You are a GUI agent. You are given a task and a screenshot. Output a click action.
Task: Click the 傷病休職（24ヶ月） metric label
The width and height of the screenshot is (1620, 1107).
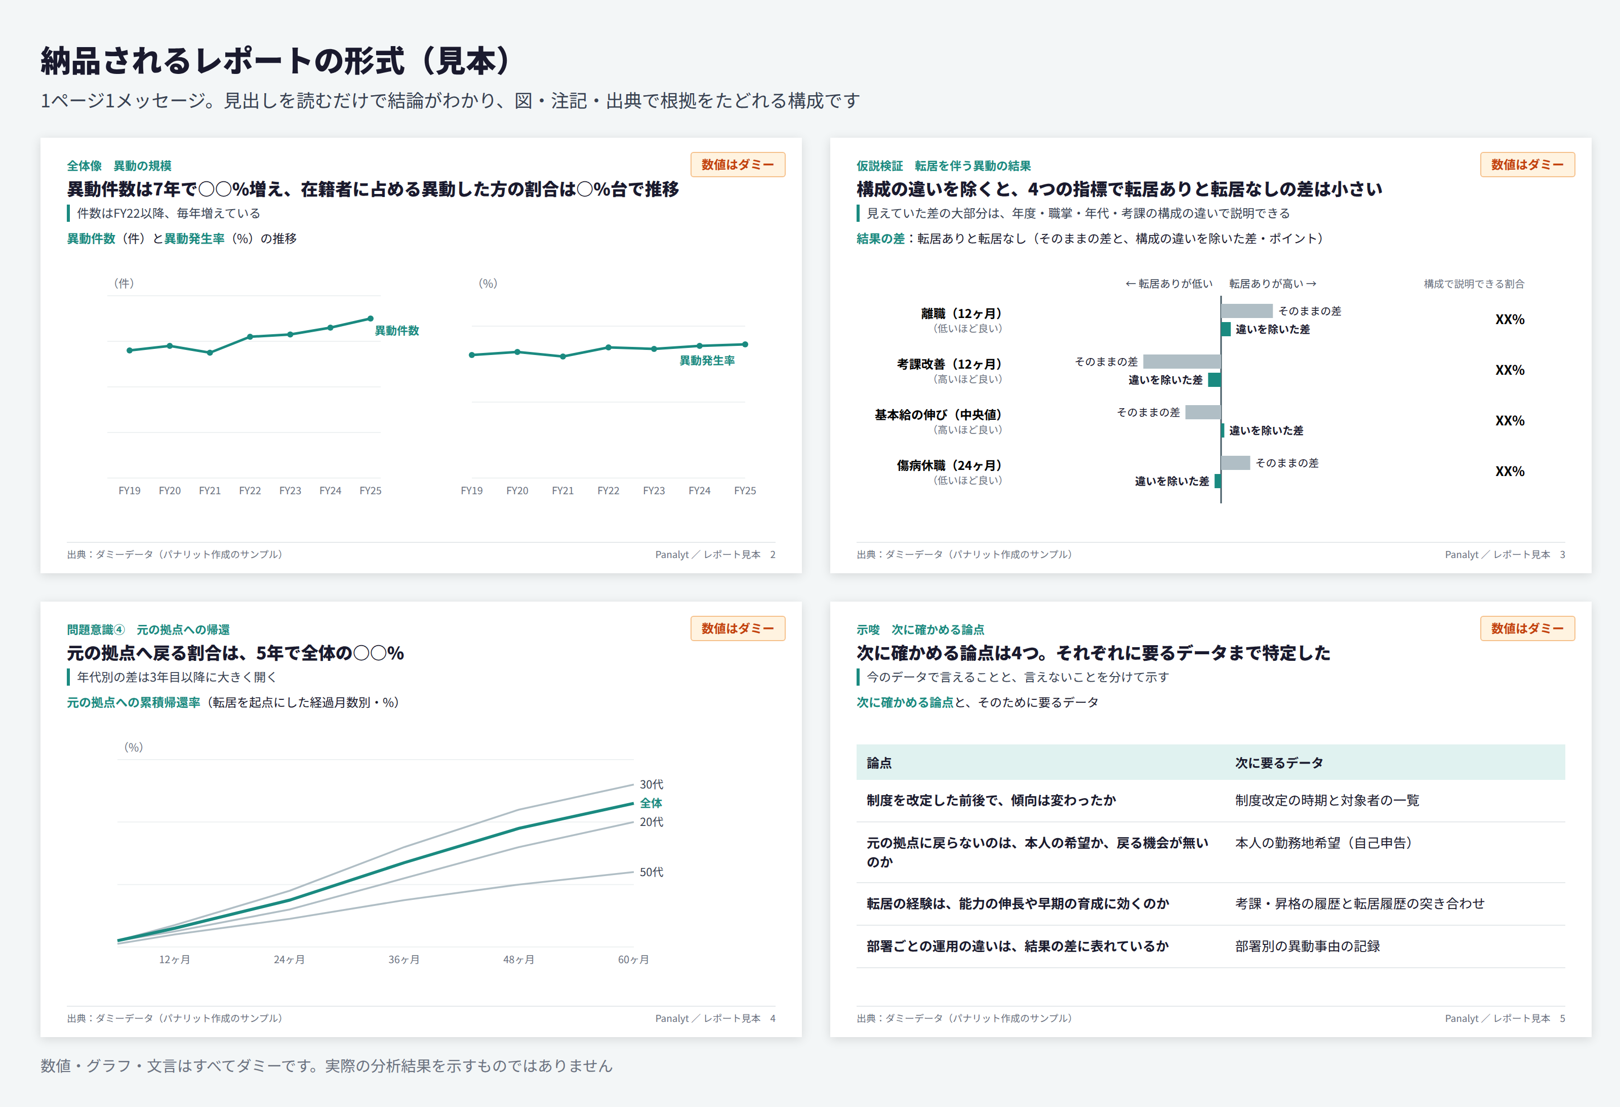click(949, 465)
